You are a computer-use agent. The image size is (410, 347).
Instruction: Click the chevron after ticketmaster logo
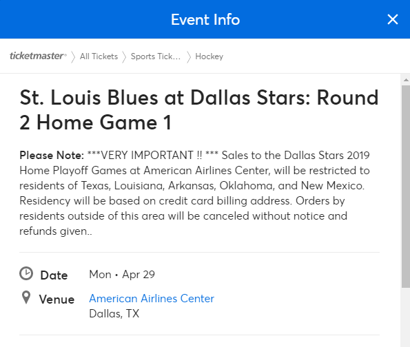tap(73, 57)
